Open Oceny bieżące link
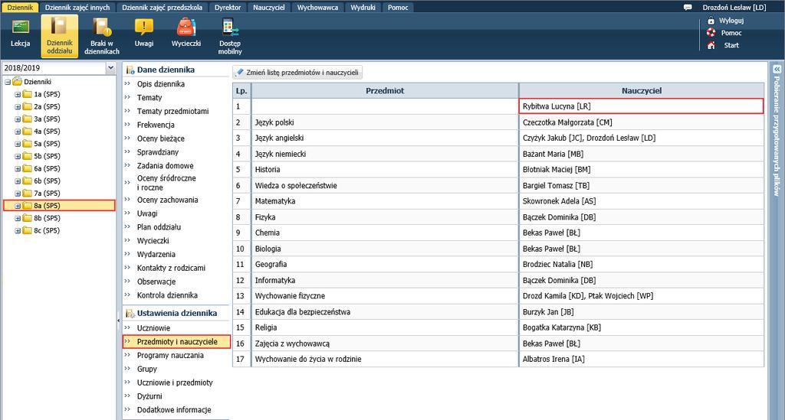This screenshot has height=420, width=785. [x=161, y=138]
